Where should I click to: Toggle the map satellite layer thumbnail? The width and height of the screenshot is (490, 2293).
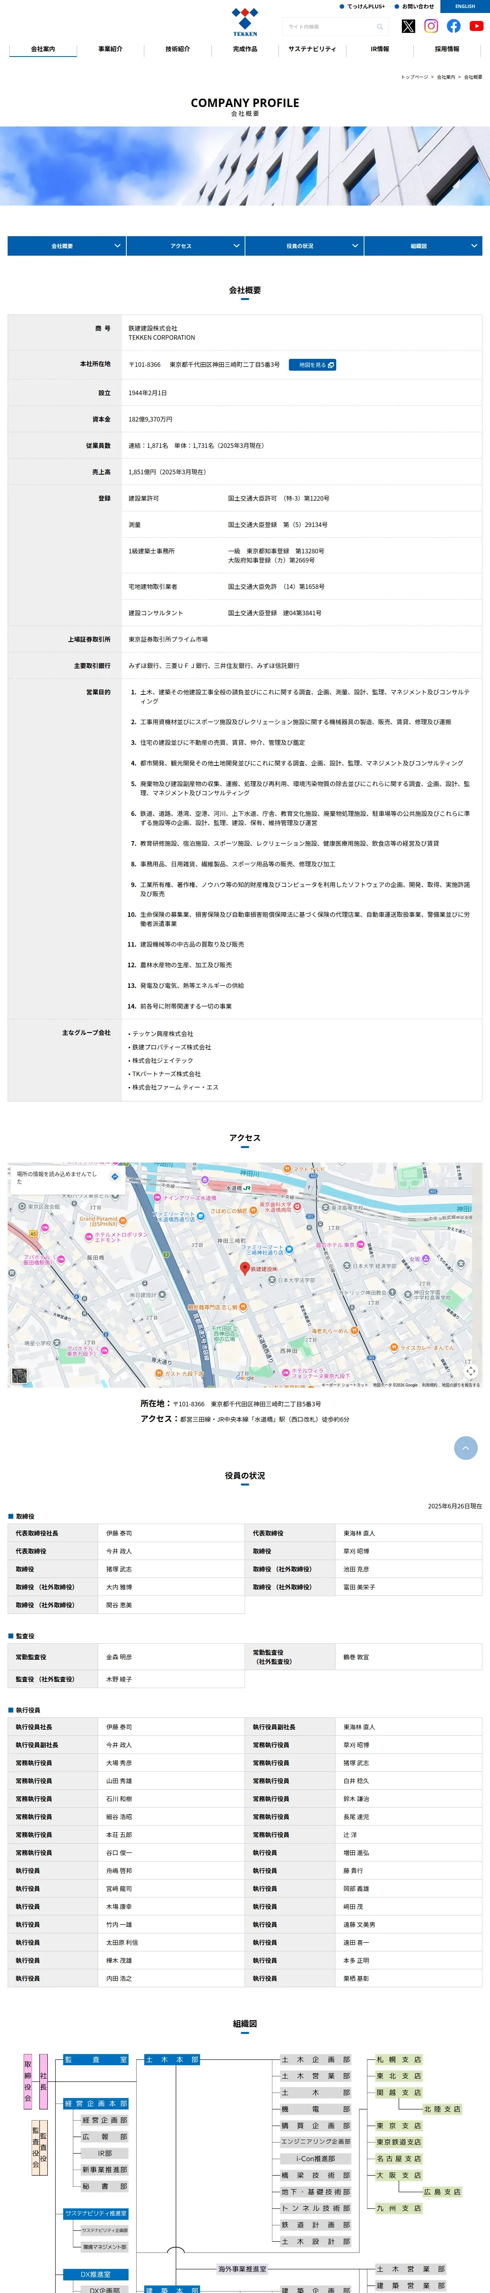19,1375
